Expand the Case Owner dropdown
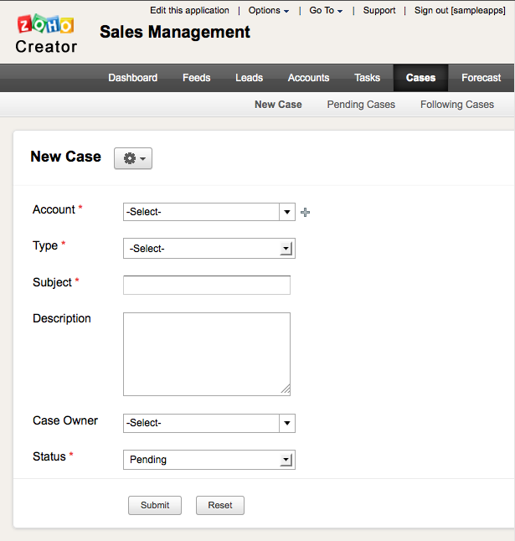515x541 pixels. click(209, 423)
